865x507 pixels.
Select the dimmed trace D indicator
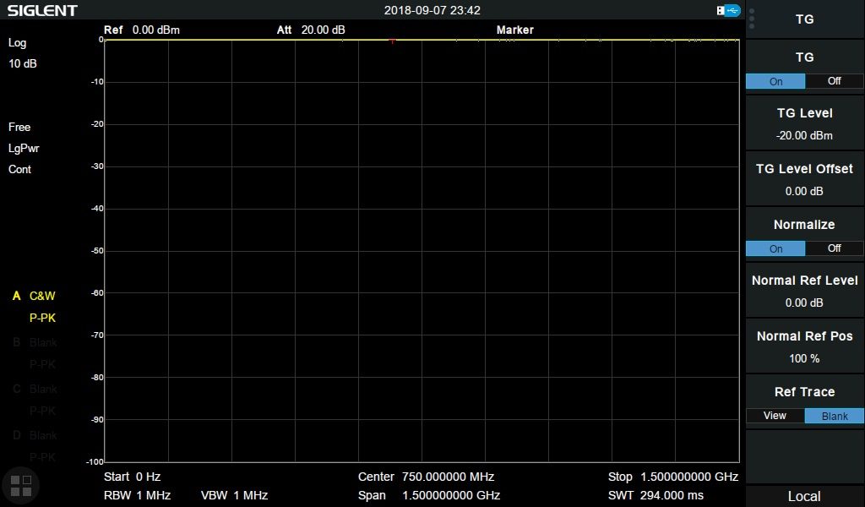pos(16,435)
